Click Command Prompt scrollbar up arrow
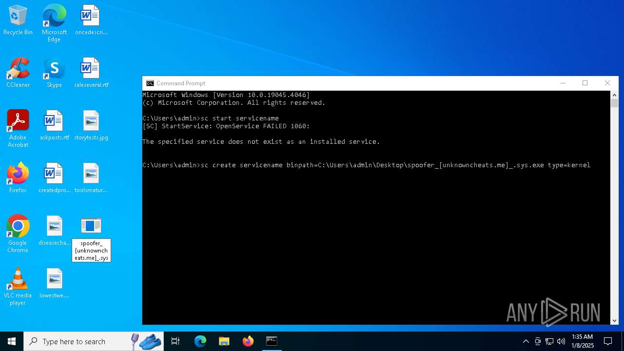Screen dimensions: 624x351 (x=614, y=95)
